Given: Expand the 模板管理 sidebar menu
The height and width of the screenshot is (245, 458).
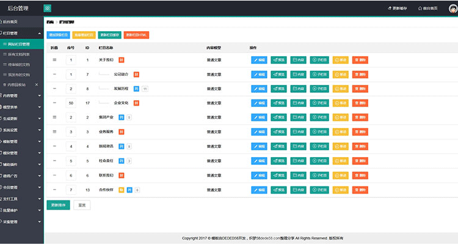Looking at the screenshot, I should 22,142.
